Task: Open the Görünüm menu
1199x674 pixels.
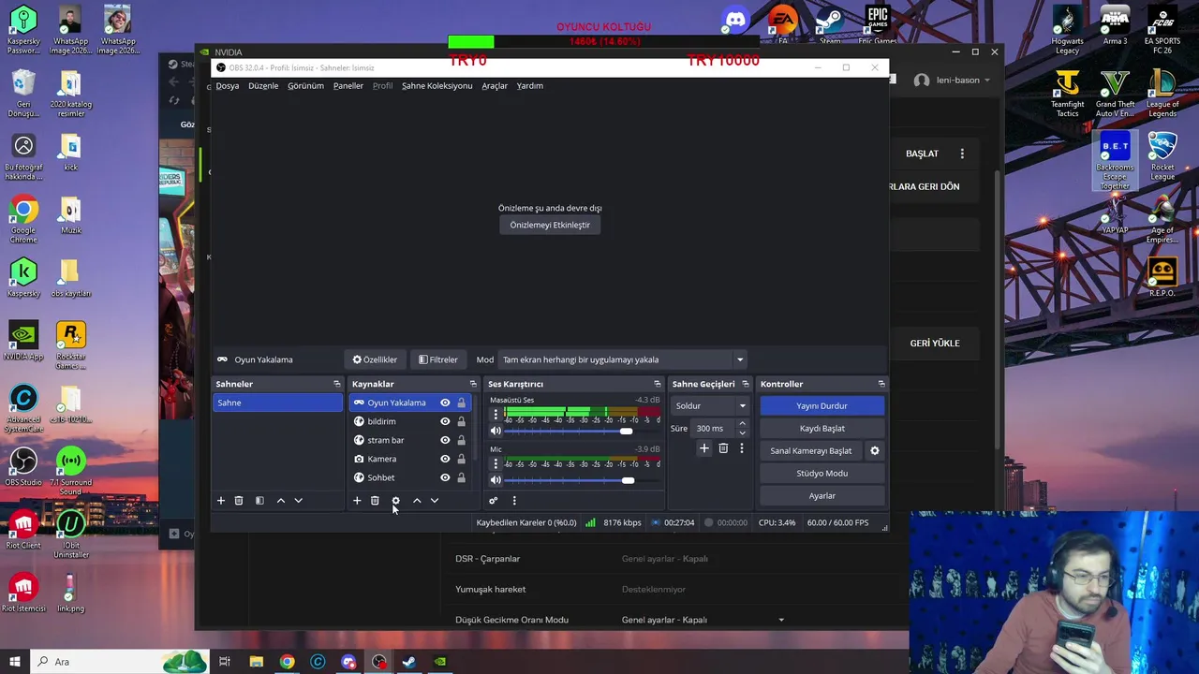Action: click(305, 85)
